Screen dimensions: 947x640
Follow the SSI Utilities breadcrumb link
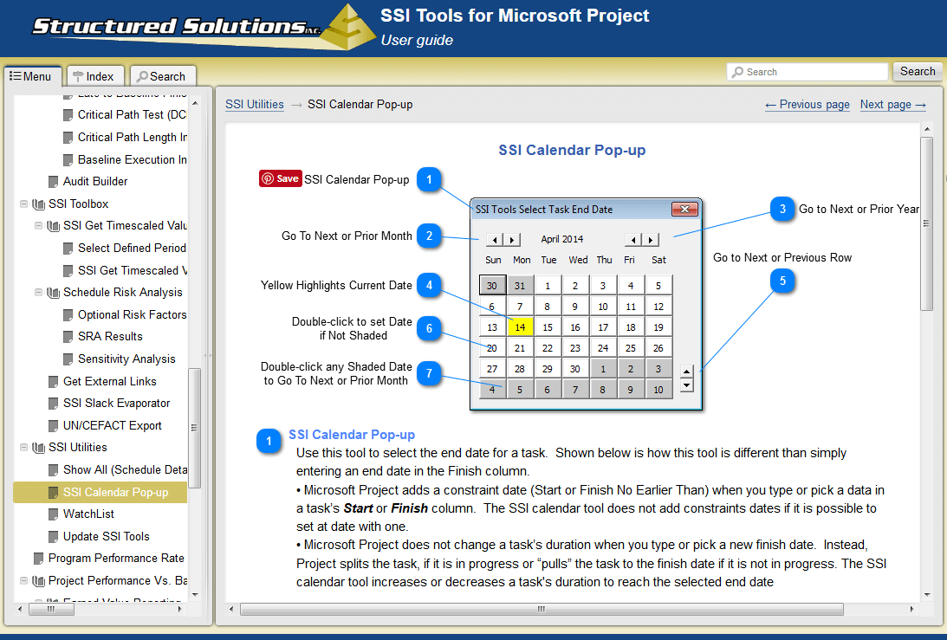(254, 105)
